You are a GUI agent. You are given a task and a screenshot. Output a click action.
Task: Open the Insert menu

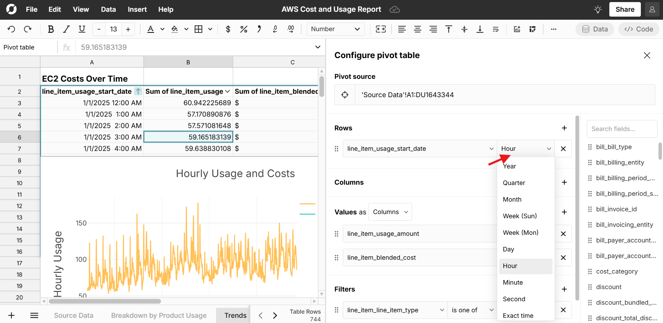click(x=137, y=9)
